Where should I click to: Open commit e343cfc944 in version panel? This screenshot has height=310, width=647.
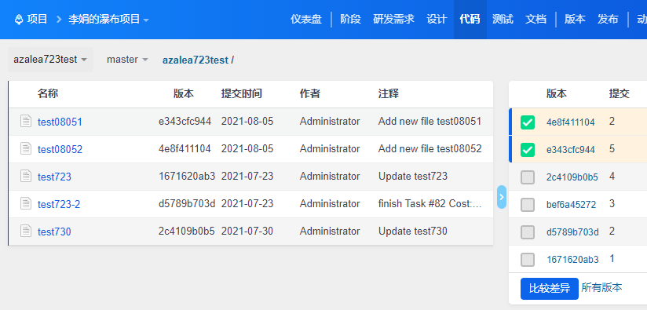tap(571, 150)
